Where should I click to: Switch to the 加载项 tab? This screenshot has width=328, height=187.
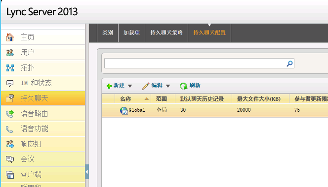[x=131, y=33]
